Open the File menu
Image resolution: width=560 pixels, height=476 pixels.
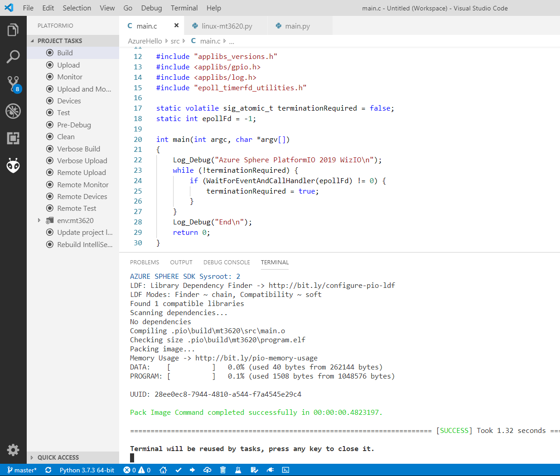point(28,8)
